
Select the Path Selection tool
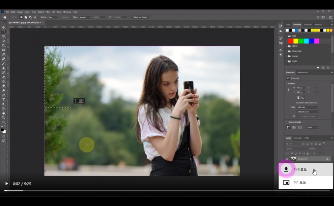click(x=3, y=104)
